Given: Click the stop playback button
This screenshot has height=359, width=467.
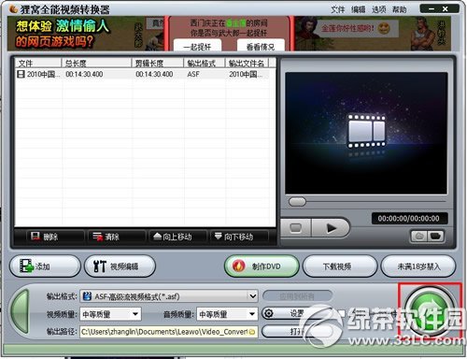Looking at the screenshot, I should click(295, 228).
